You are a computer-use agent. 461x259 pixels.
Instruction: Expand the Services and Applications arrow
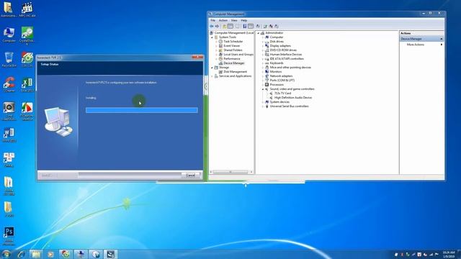tap(212, 76)
